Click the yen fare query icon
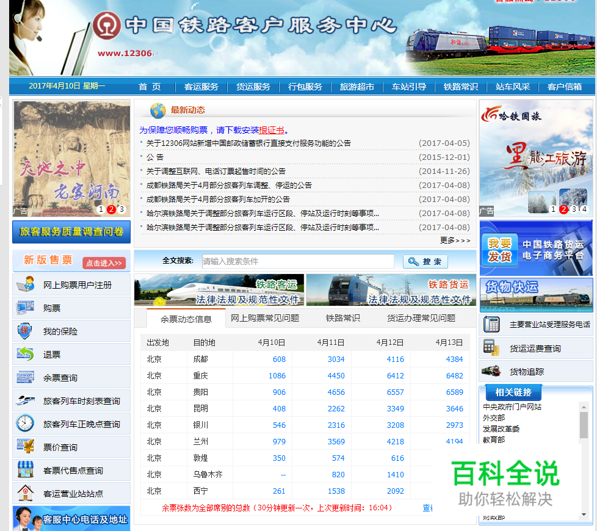The height and width of the screenshot is (531, 597). pos(25,446)
